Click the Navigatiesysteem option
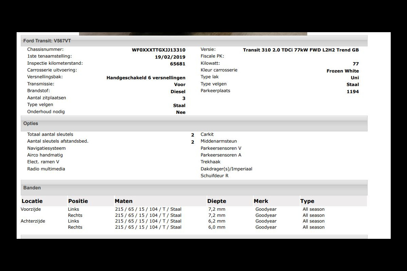 click(x=46, y=148)
